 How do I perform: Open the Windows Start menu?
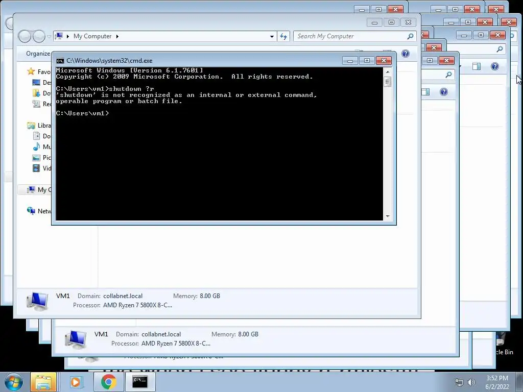pos(14,382)
